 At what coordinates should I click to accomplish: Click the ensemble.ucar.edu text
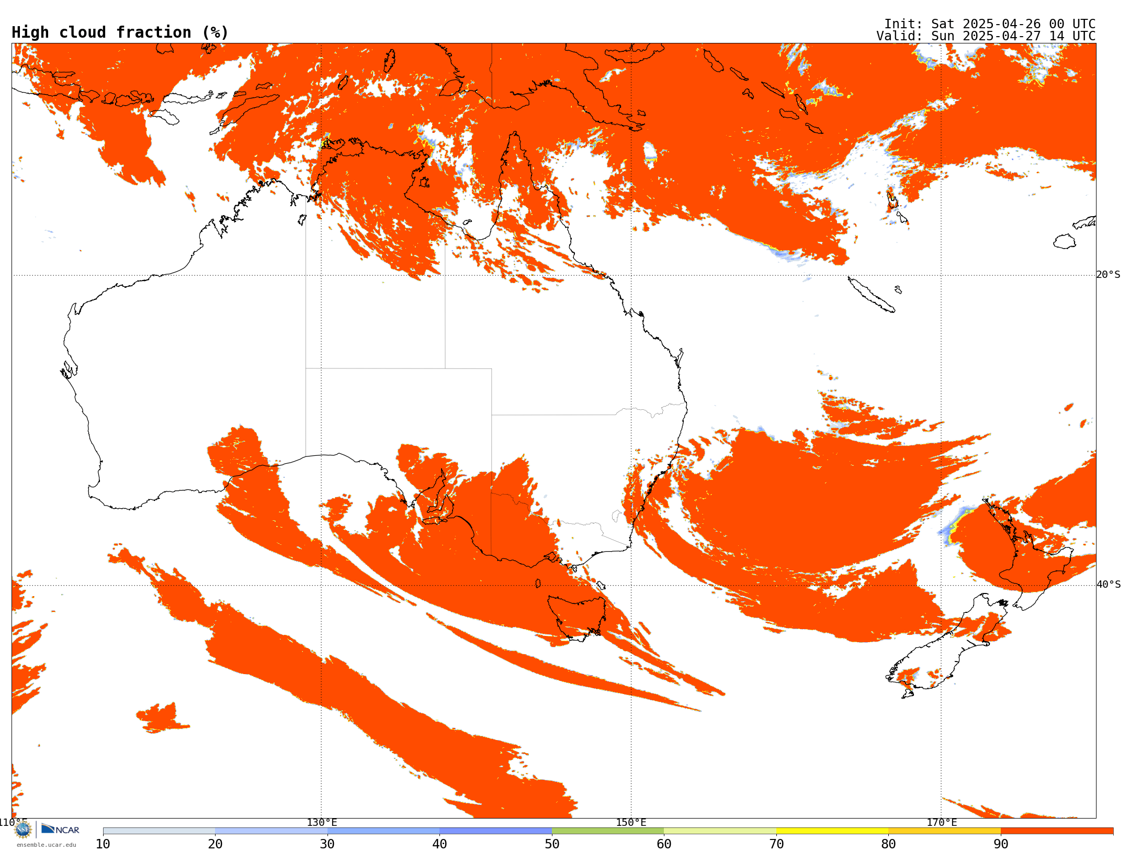point(47,845)
